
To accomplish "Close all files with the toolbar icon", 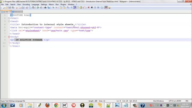I will tap(19, 7).
